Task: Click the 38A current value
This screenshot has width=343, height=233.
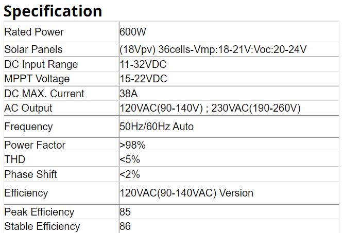Action: pos(128,94)
